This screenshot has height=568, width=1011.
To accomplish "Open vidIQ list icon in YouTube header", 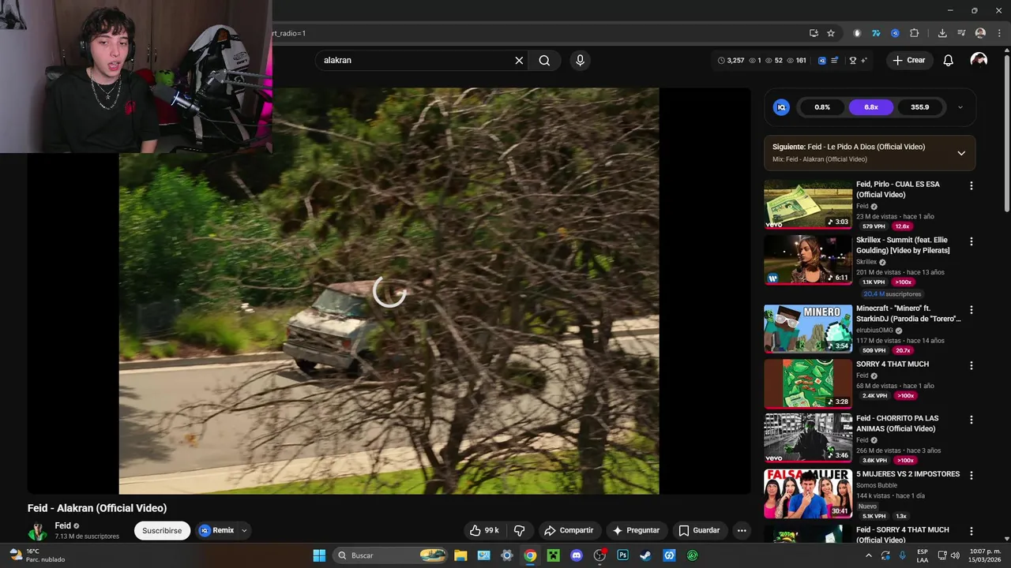I will pyautogui.click(x=835, y=60).
